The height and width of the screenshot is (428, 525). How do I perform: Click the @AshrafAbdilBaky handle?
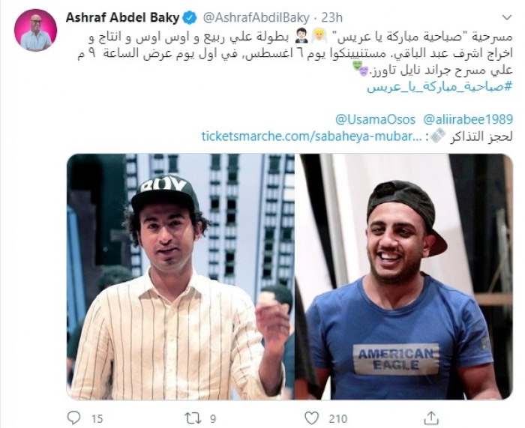point(256,18)
